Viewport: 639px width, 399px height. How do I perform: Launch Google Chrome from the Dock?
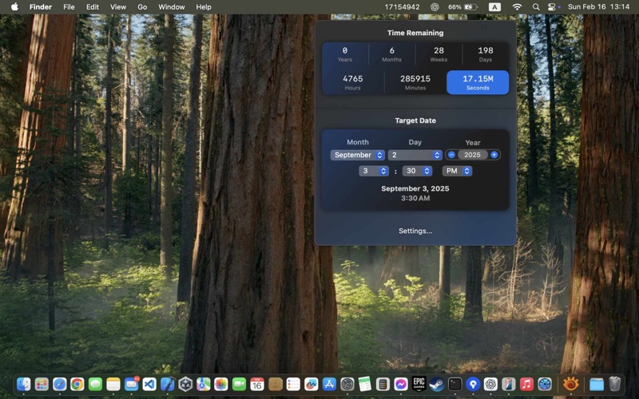pos(77,384)
